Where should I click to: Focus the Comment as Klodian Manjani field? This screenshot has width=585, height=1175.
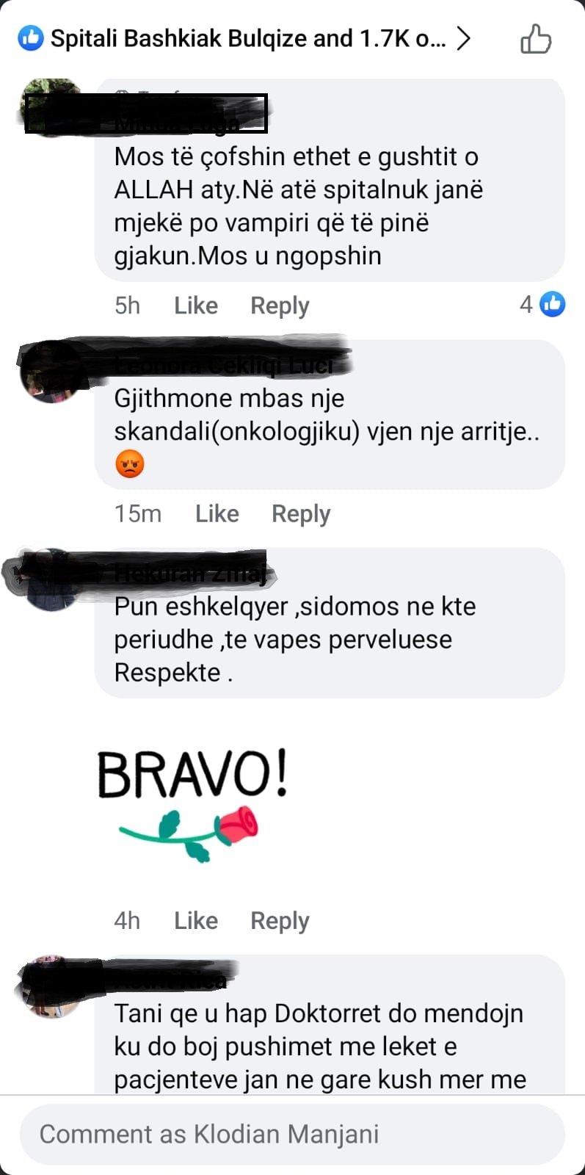[292, 1134]
